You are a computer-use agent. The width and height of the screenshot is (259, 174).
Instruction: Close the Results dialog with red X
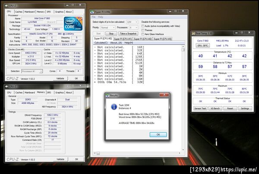coord(164,95)
